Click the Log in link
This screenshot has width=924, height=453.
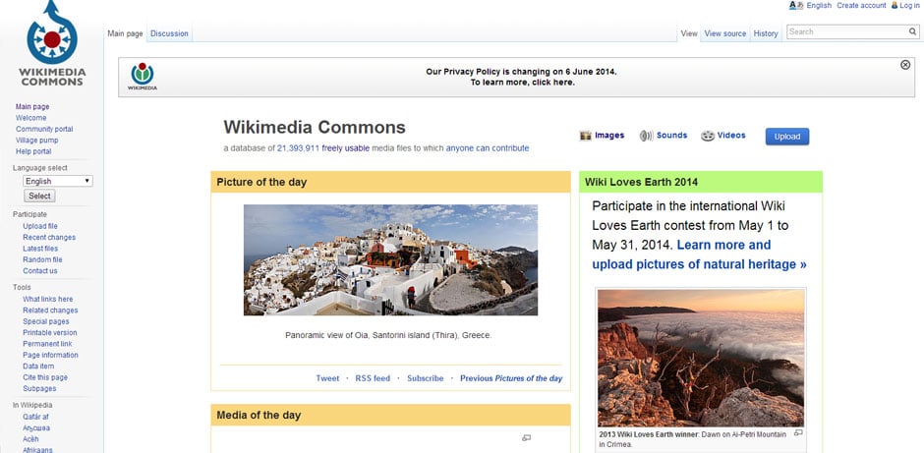(909, 5)
